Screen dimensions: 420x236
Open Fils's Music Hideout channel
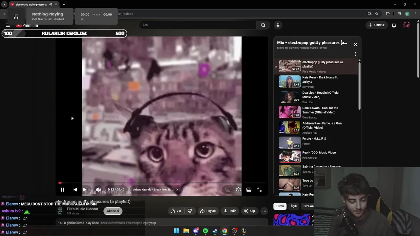click(82, 209)
